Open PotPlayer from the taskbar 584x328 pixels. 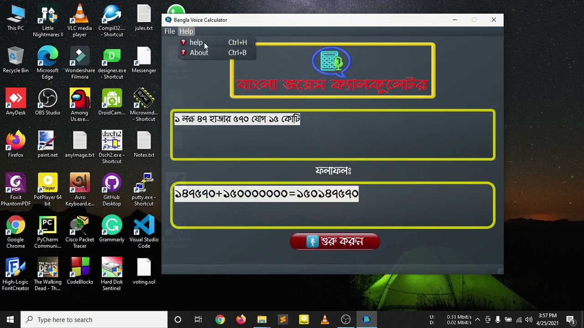tap(304, 320)
